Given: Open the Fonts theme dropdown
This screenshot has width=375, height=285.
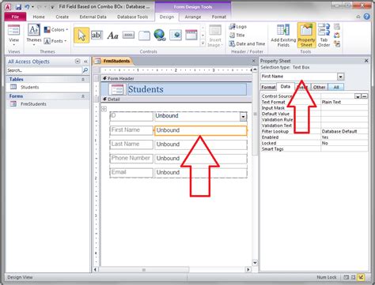Looking at the screenshot, I should [x=55, y=41].
